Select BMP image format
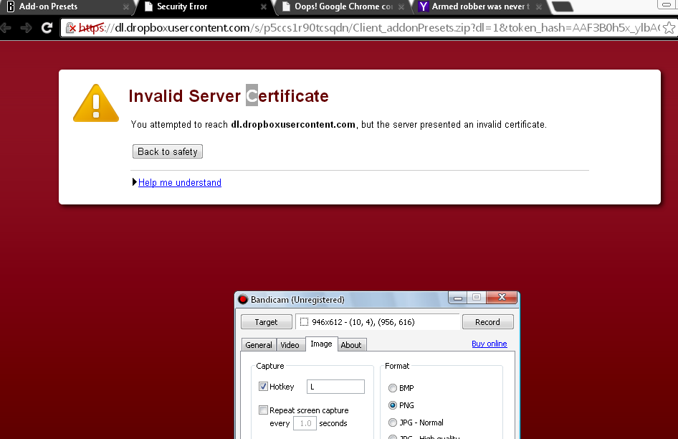Viewport: 678px width, 439px height. pos(393,388)
